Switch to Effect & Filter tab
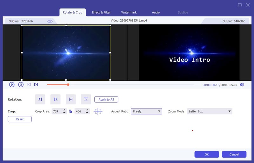 tap(101, 12)
